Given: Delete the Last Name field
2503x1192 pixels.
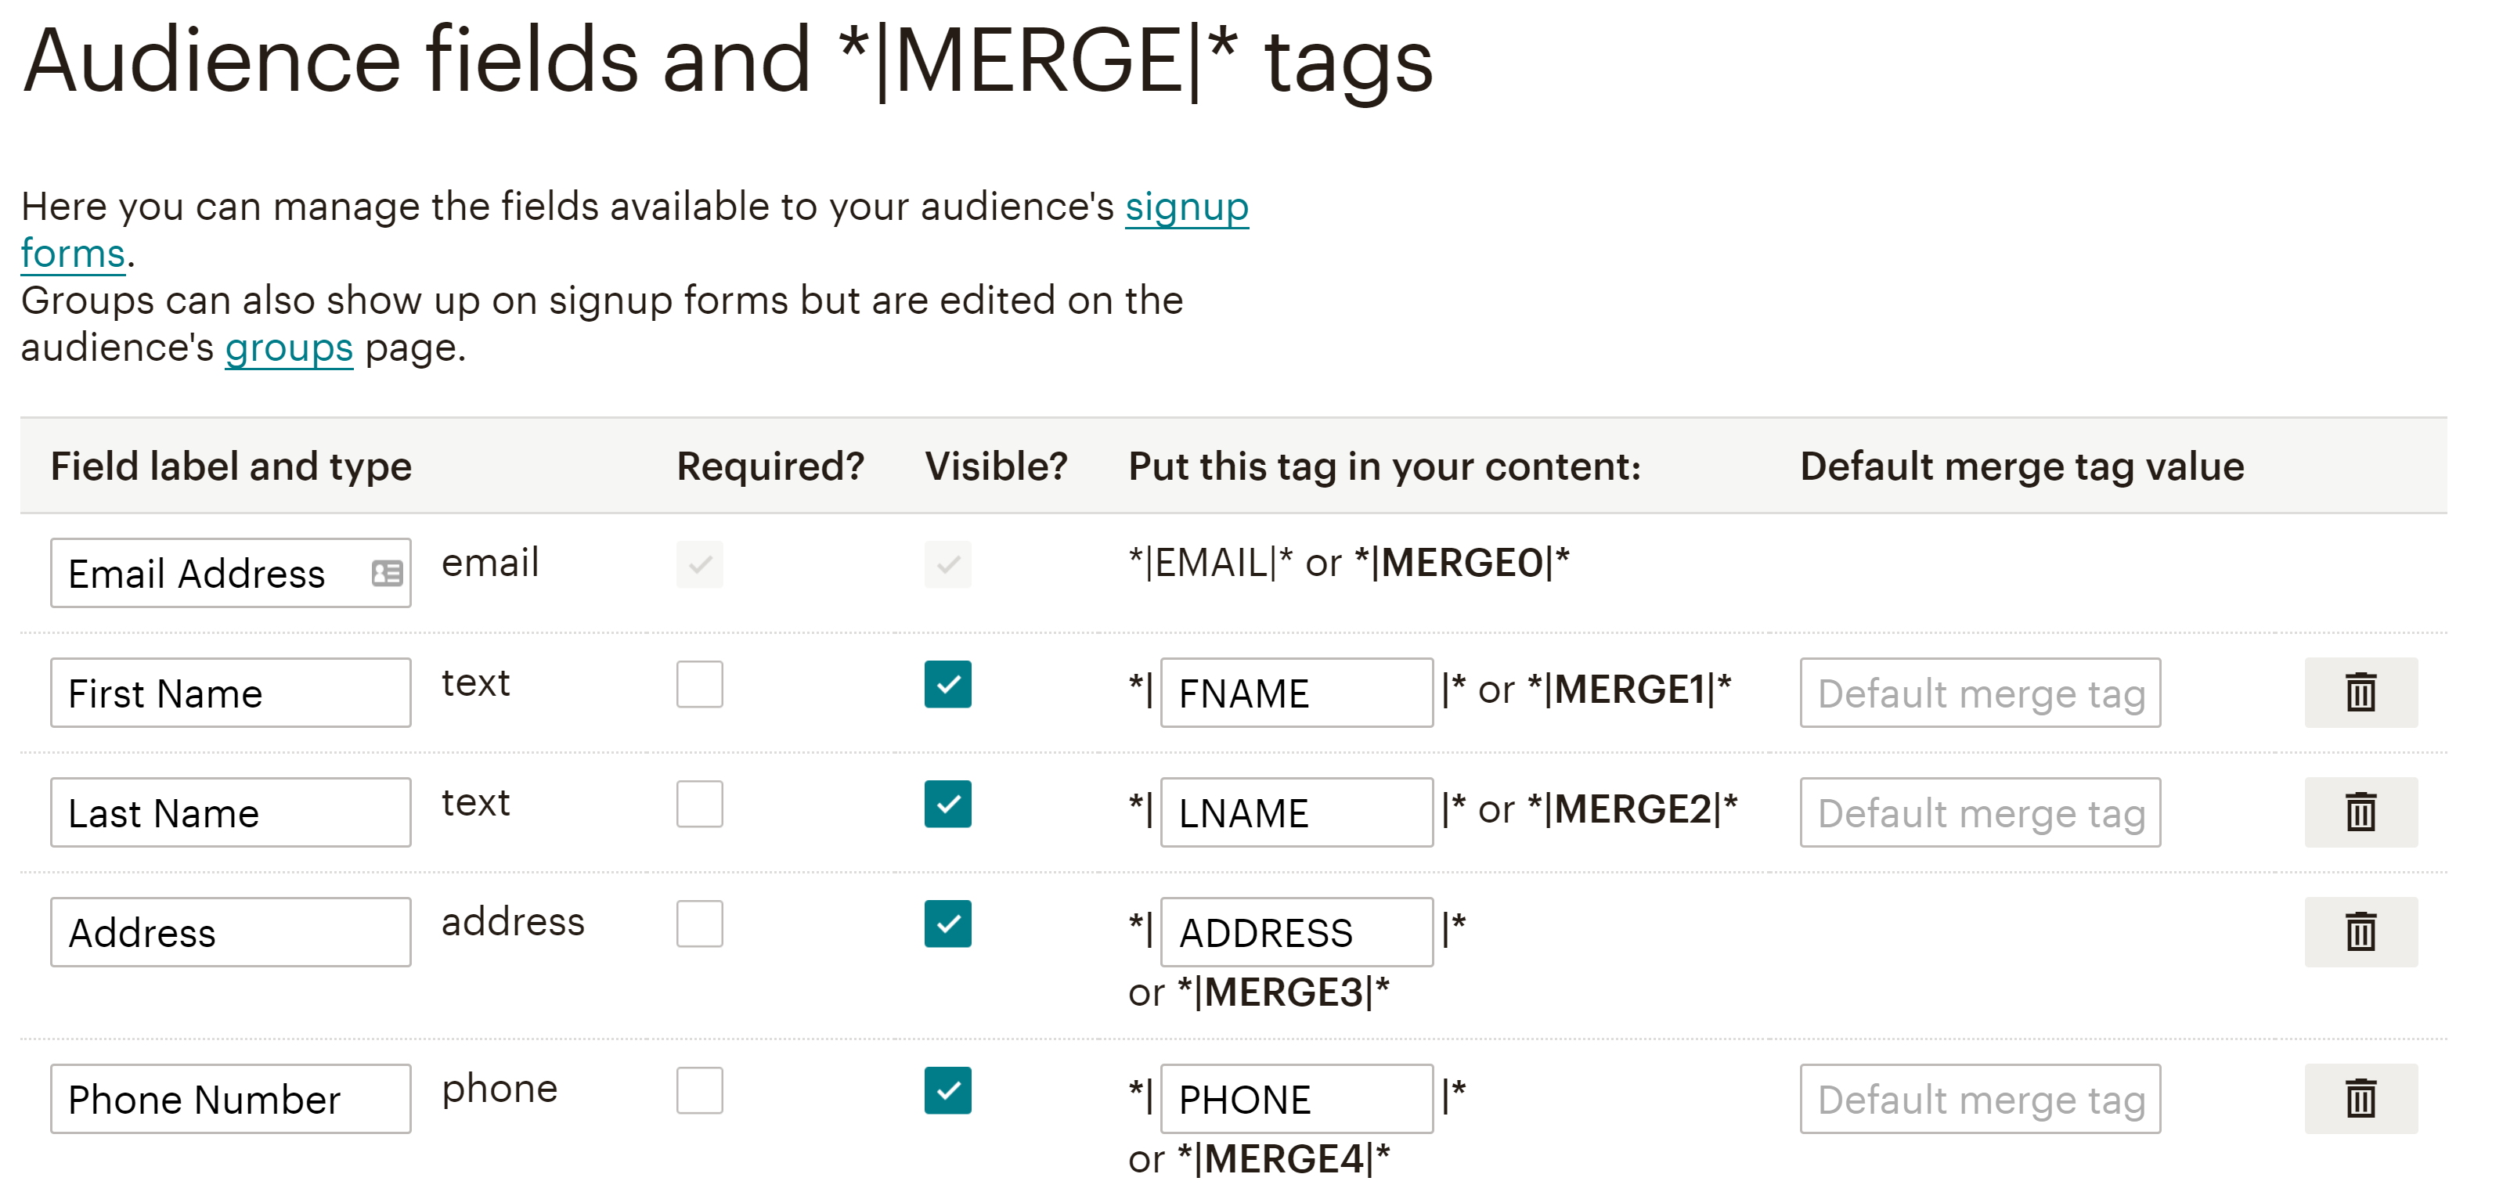Looking at the screenshot, I should 2361,812.
